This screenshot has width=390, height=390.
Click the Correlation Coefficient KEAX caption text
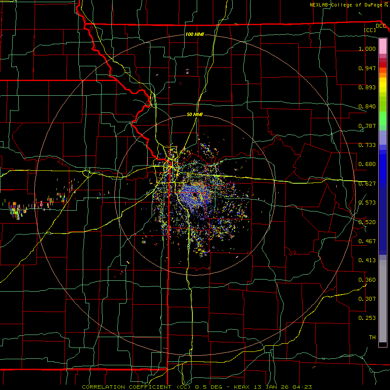tap(197, 387)
